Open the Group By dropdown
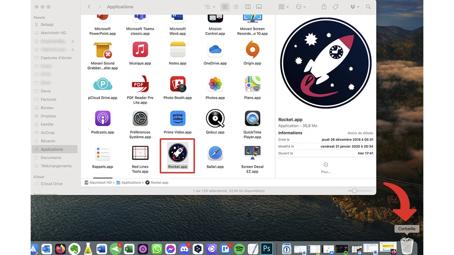This screenshot has width=454, height=255. (x=283, y=7)
